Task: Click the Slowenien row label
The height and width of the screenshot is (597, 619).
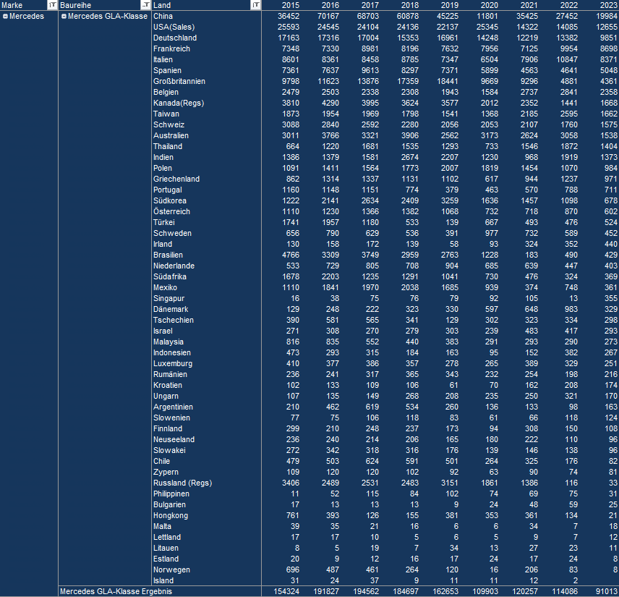Action: click(x=171, y=418)
